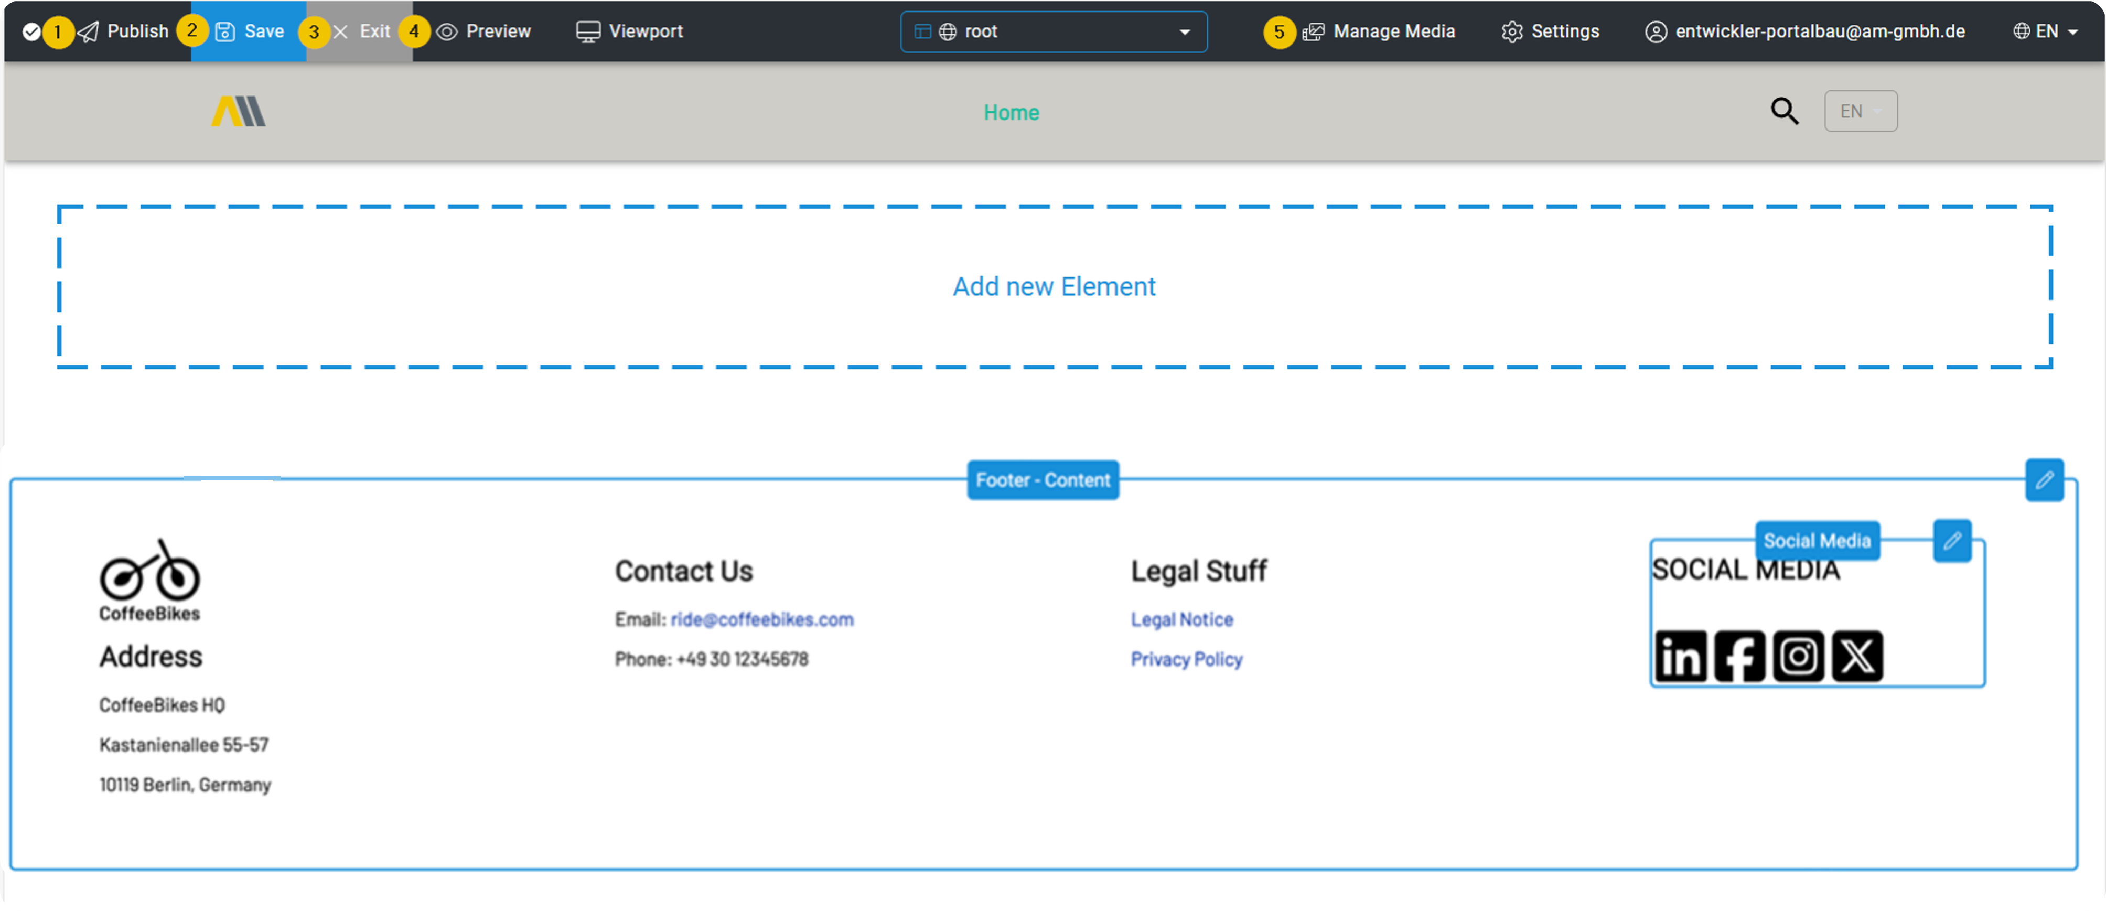
Task: Open the search magnifier in header
Action: pos(1784,111)
